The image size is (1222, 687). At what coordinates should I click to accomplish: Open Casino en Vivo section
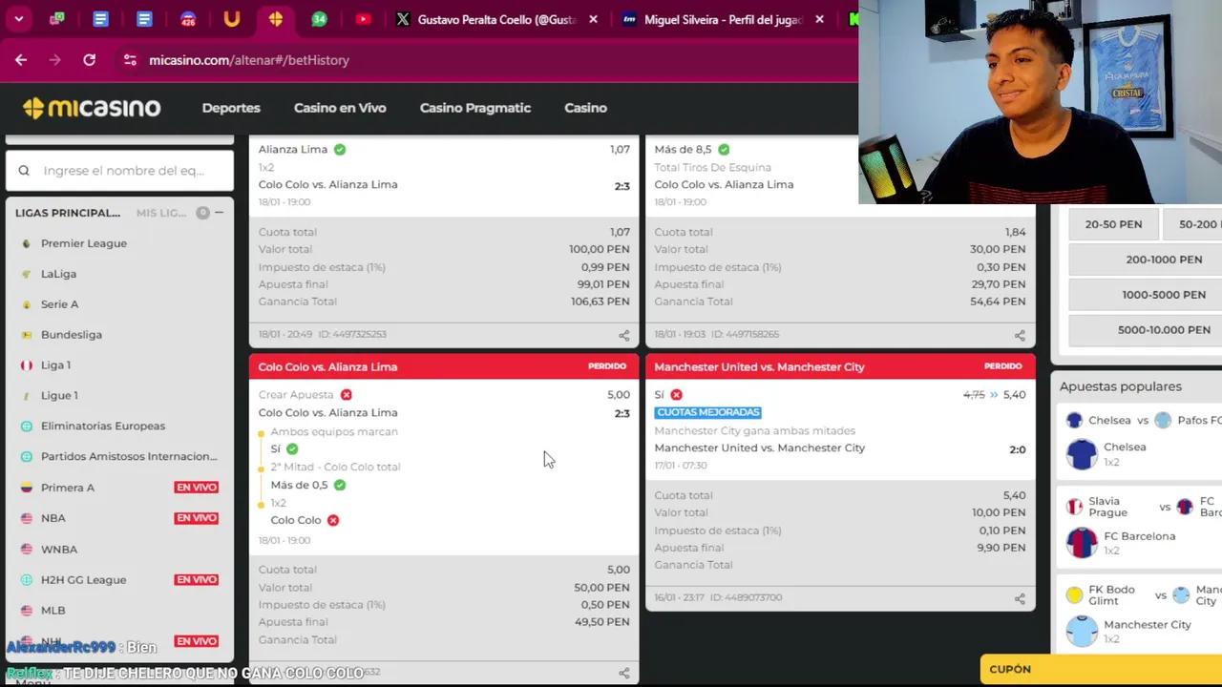(x=340, y=108)
